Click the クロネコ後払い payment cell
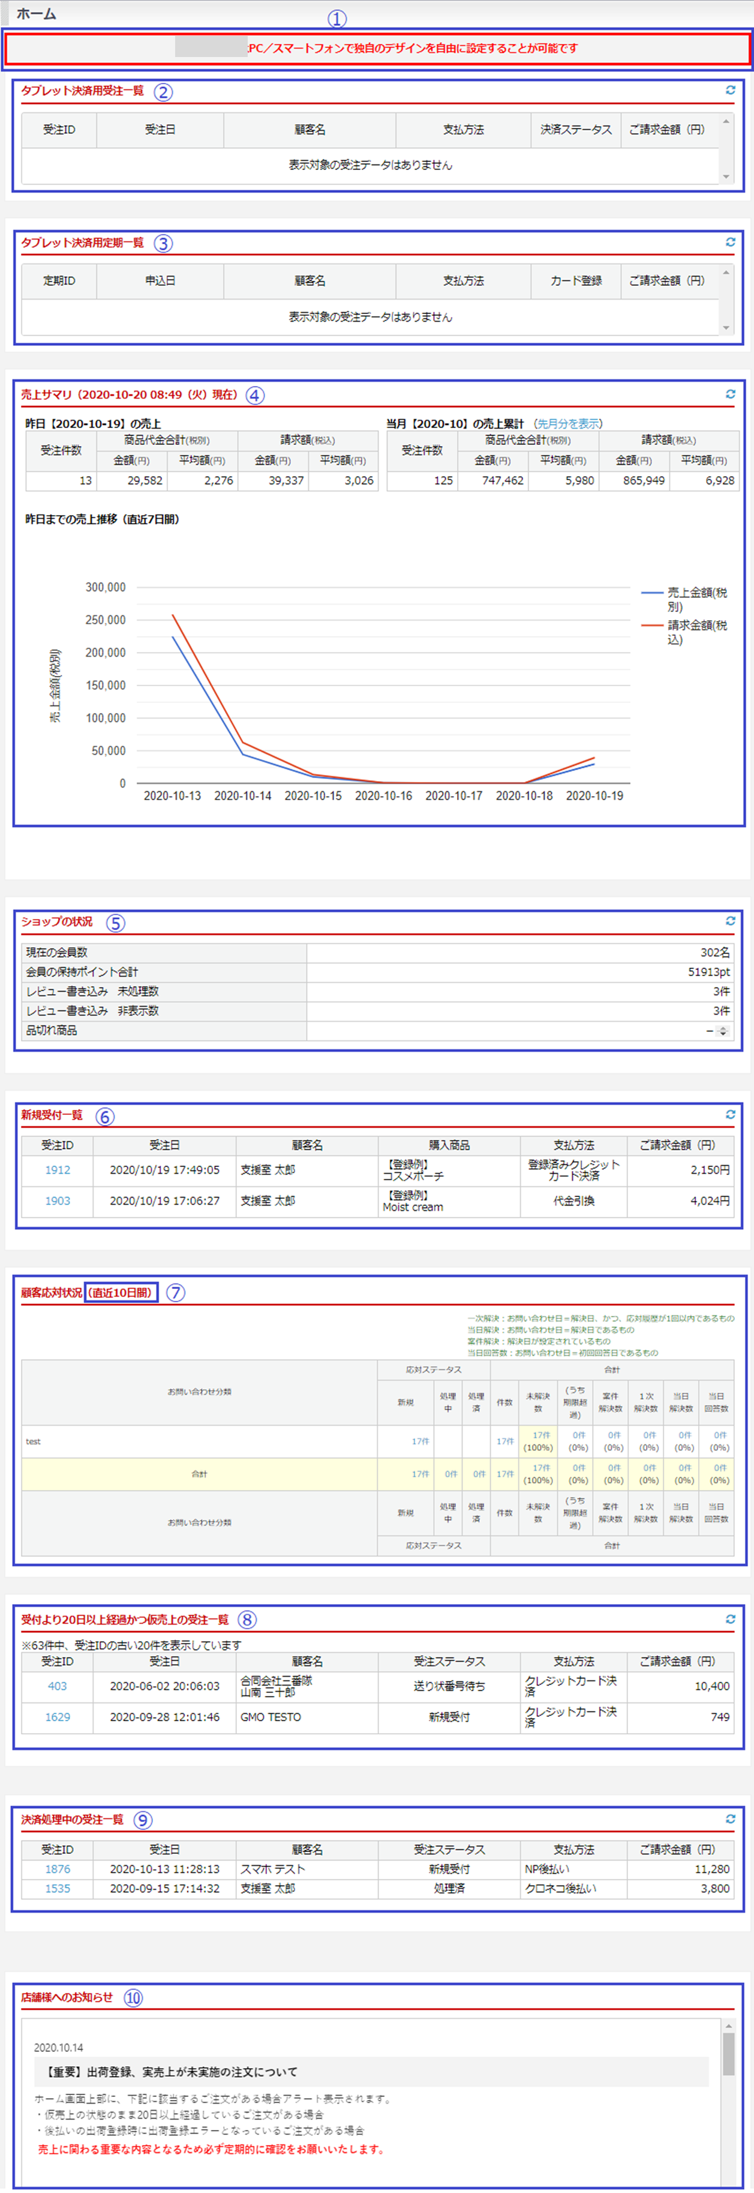Screen dimensions: 754x2193 [575, 1888]
